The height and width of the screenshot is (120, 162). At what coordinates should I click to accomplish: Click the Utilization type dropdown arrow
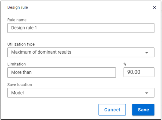(x=147, y=53)
